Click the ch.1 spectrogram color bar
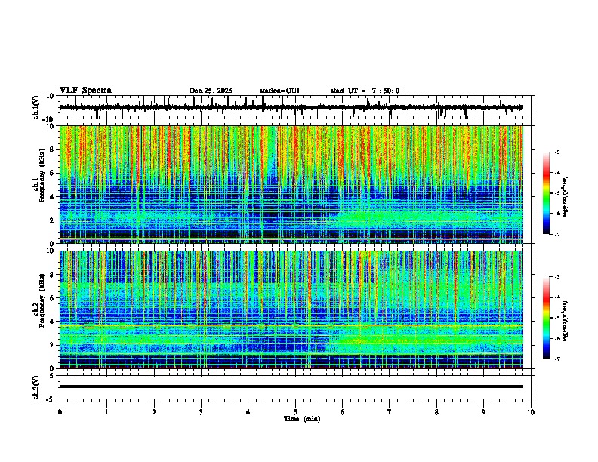 (x=546, y=193)
